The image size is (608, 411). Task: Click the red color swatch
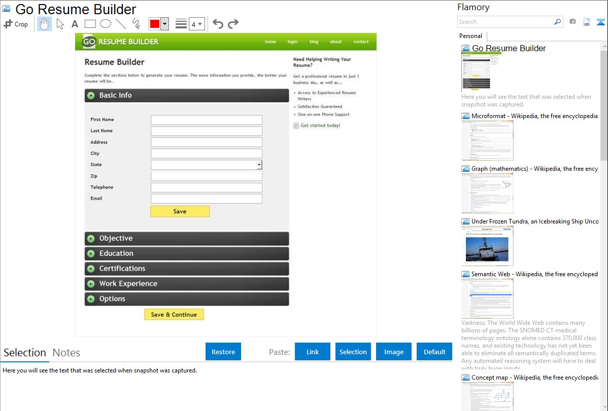pyautogui.click(x=155, y=24)
